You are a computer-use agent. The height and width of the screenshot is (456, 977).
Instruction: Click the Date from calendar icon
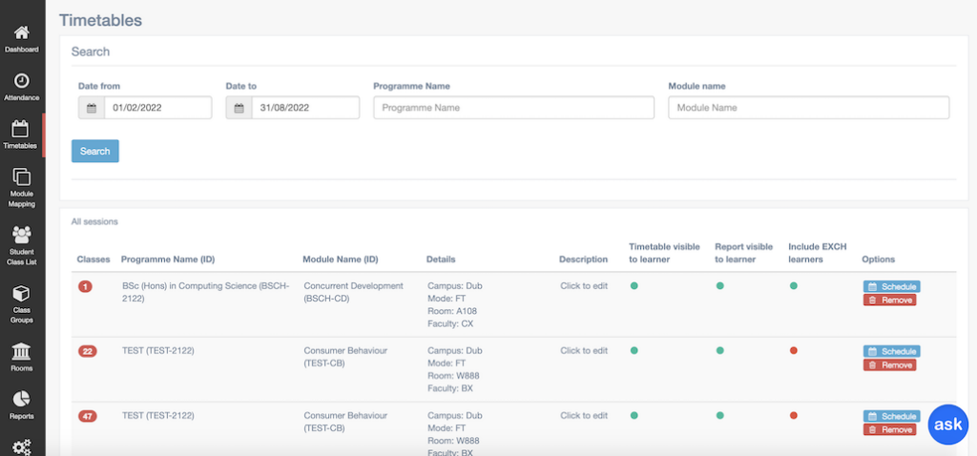pyautogui.click(x=92, y=108)
